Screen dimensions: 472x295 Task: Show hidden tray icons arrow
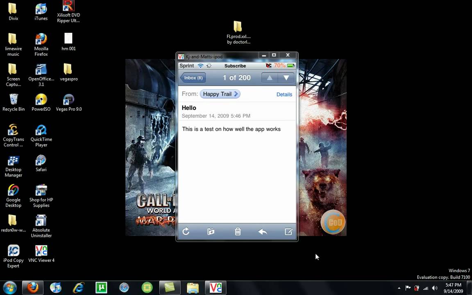click(399, 288)
